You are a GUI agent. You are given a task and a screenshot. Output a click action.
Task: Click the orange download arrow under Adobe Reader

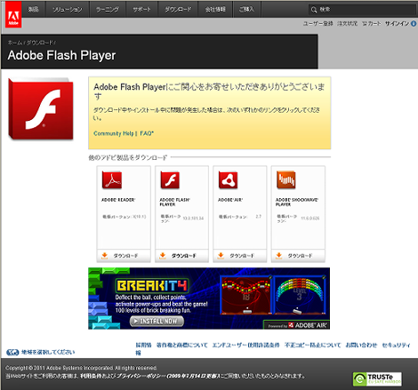pos(104,256)
